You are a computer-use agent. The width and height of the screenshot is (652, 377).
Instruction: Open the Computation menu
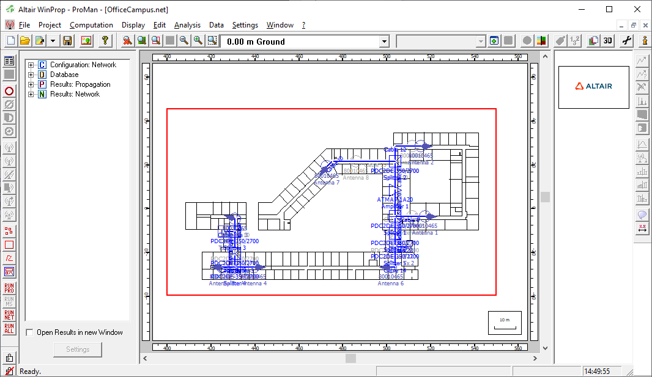(x=91, y=25)
